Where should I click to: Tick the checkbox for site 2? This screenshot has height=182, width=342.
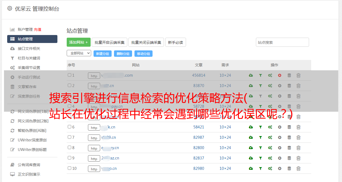69,85
